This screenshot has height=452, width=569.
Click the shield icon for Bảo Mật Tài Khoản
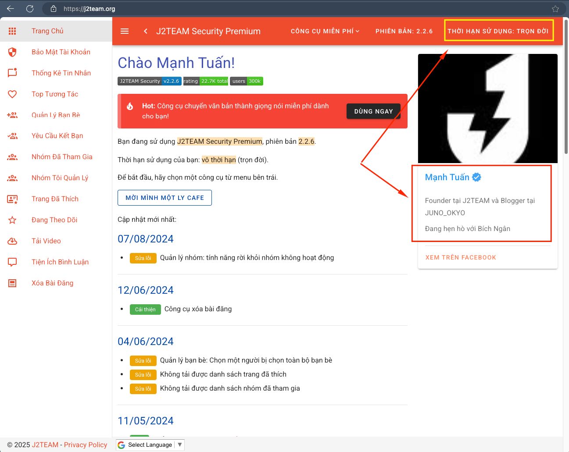coord(12,52)
